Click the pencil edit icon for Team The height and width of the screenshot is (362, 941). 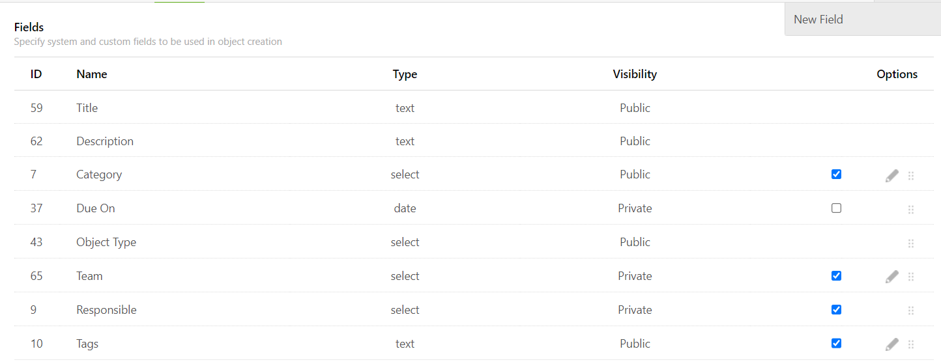[x=892, y=277]
